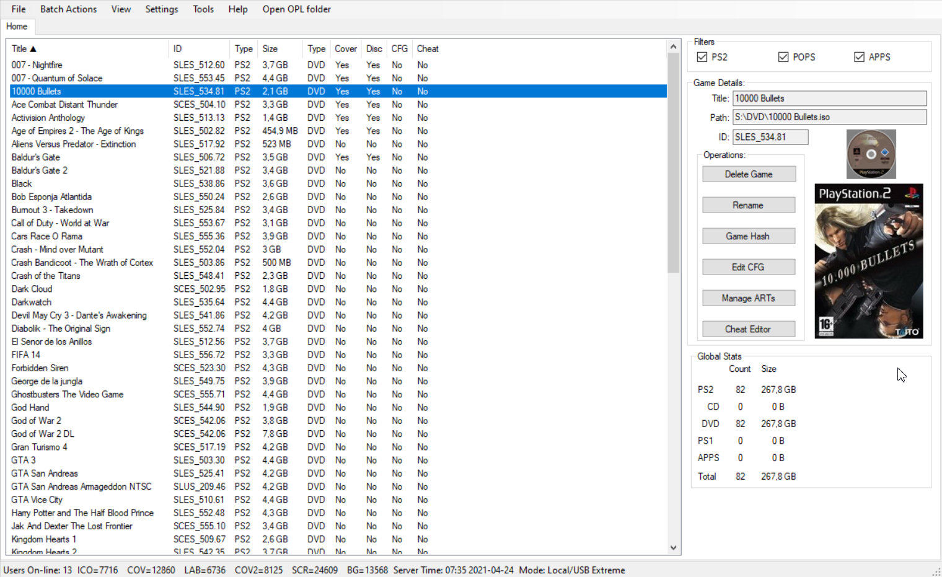Toggle the APPS filter checkbox
Viewport: 942px width, 577px height.
pos(859,57)
